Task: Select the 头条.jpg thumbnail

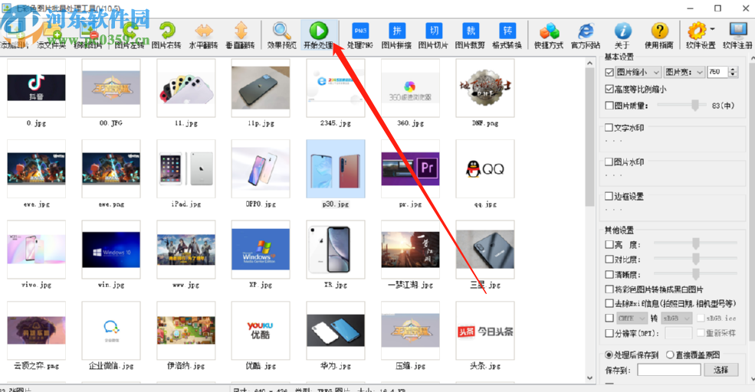Action: click(x=485, y=331)
